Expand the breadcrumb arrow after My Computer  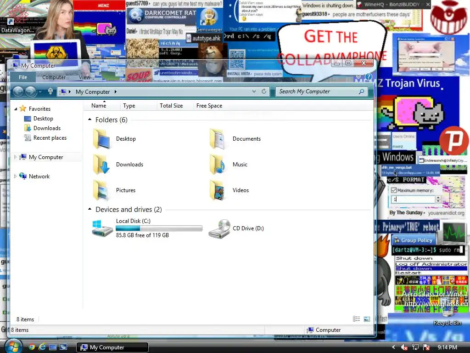tap(115, 91)
